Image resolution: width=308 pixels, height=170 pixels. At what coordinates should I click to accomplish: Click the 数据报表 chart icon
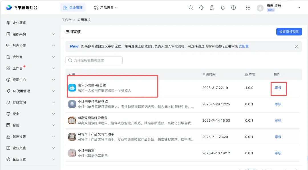(x=8, y=136)
